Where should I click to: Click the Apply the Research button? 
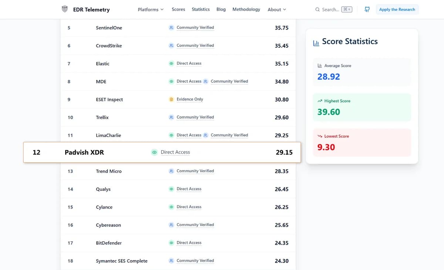[x=397, y=10]
